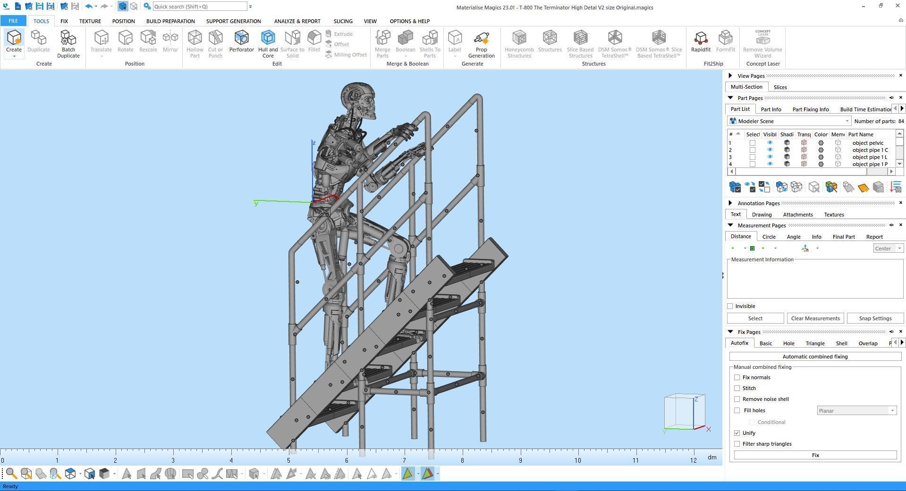
Task: Click the orange sheet icon in Part Pages toolbar
Action: (x=863, y=187)
